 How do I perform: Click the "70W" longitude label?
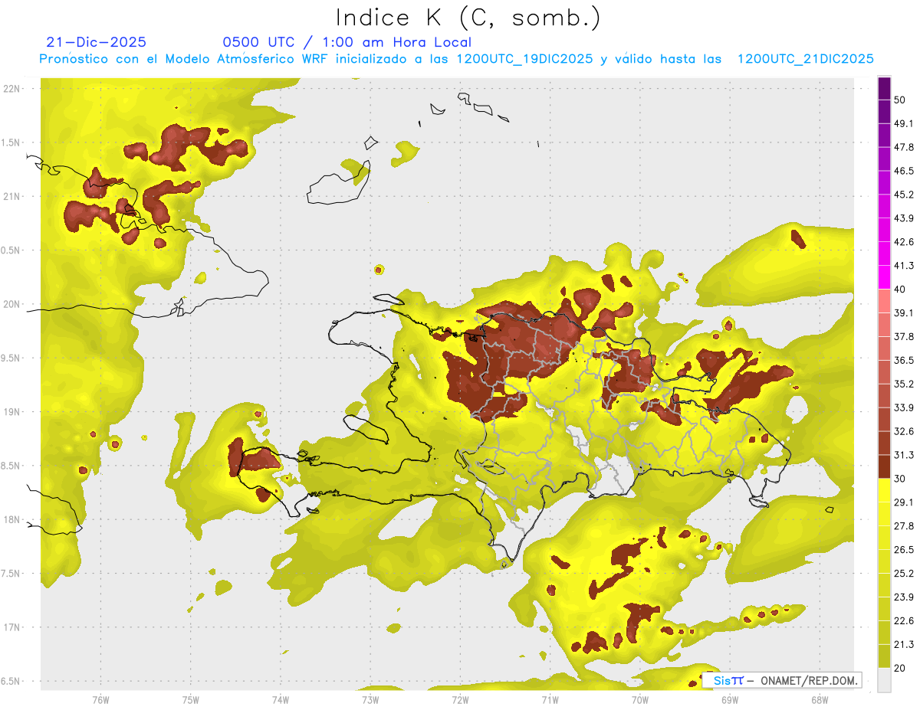point(640,699)
